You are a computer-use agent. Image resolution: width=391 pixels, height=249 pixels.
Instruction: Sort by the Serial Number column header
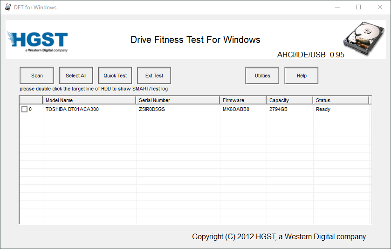(178, 100)
